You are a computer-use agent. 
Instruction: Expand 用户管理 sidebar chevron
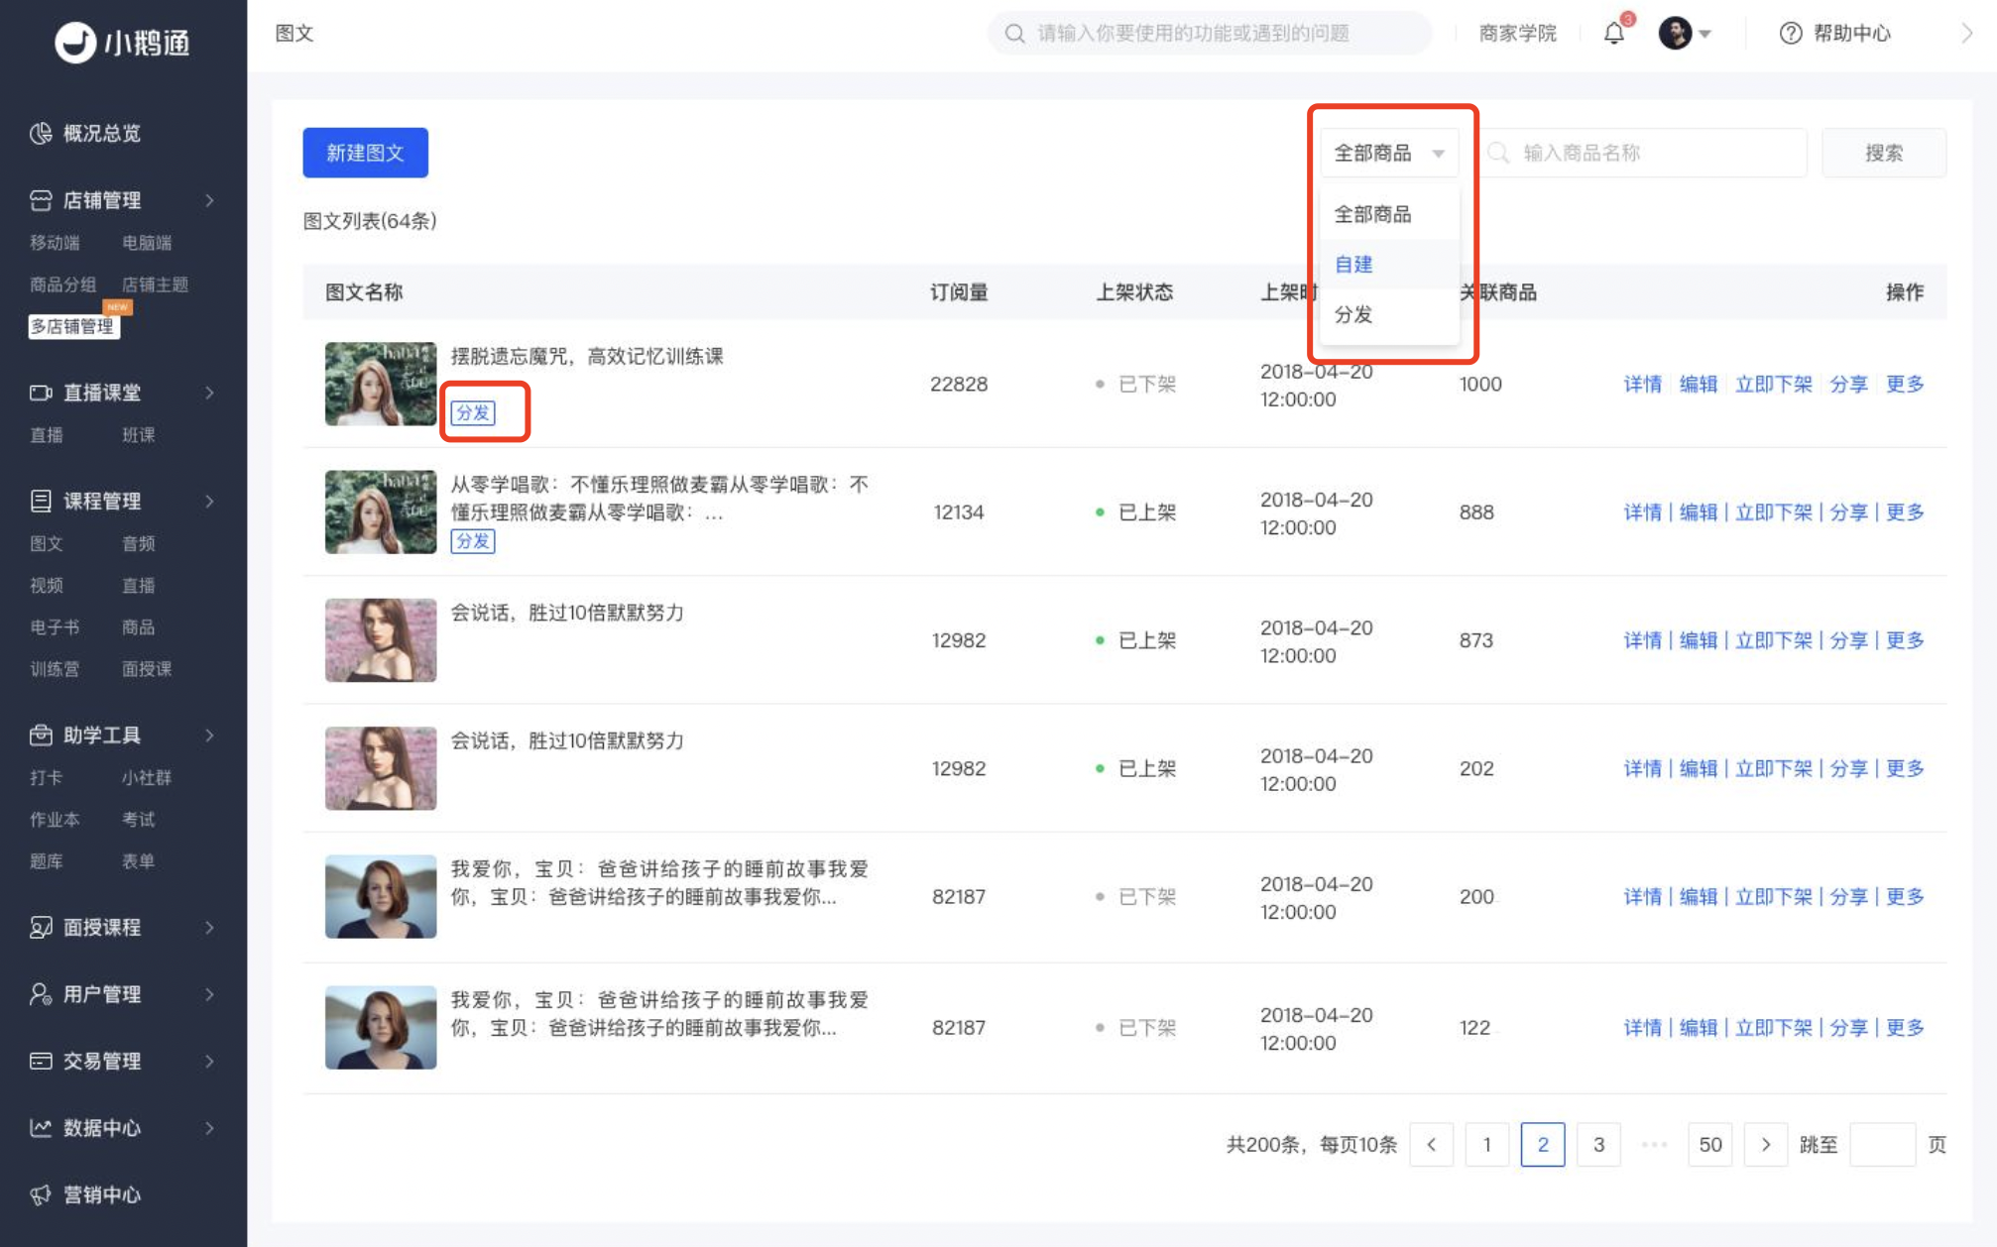point(210,993)
